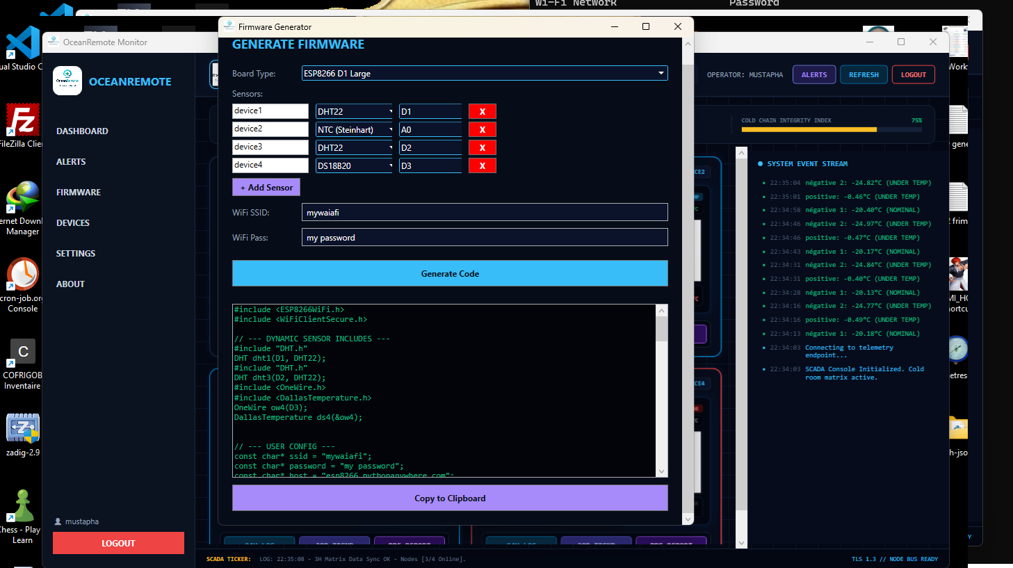Viewport: 1013px width, 568px height.
Task: Click the D2 pin field
Action: (x=430, y=147)
